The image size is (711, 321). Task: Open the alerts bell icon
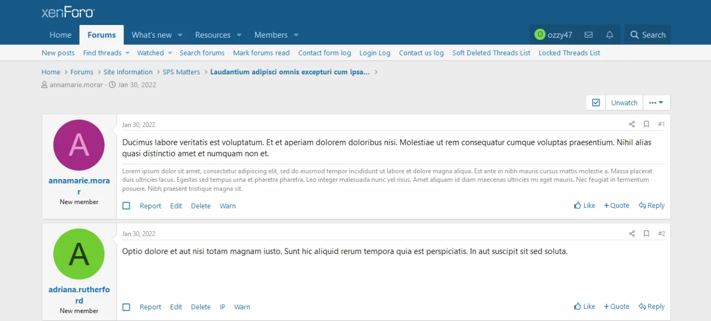pyautogui.click(x=609, y=35)
